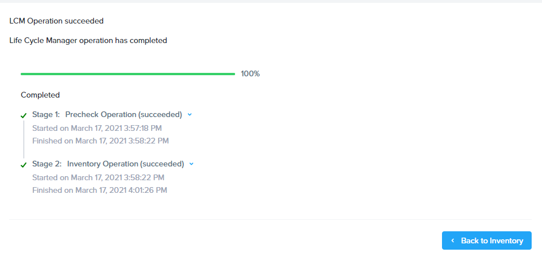The height and width of the screenshot is (260, 542).
Task: Click Life Cycle Manager operation has completed text
Action: [x=88, y=41]
